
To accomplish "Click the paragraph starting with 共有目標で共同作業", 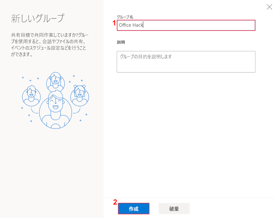I will pos(50,44).
